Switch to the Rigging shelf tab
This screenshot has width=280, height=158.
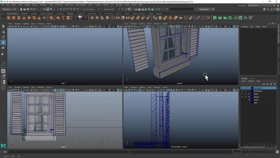[70, 13]
